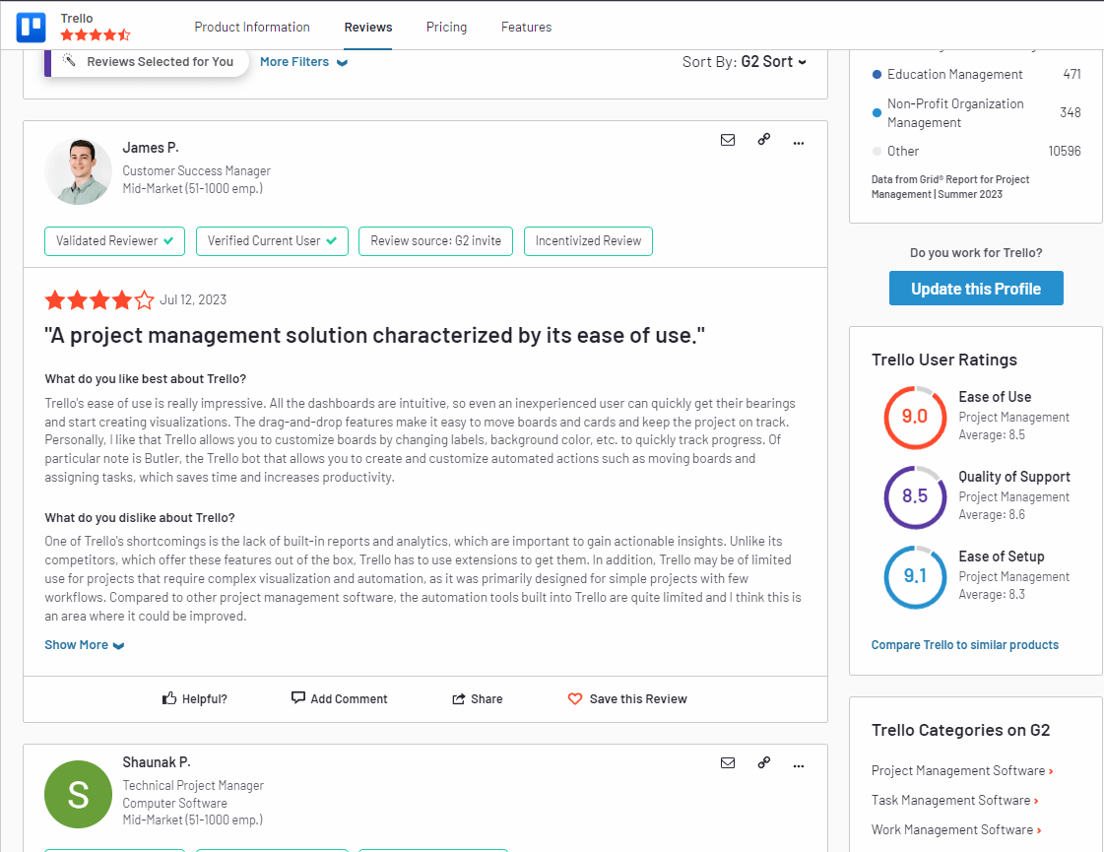Viewport: 1104px width, 852px height.
Task: Click the Update this Profile button
Action: click(976, 288)
